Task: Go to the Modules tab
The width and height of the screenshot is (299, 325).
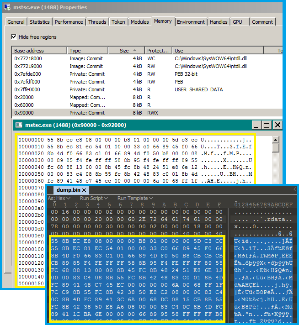Action: (139, 22)
